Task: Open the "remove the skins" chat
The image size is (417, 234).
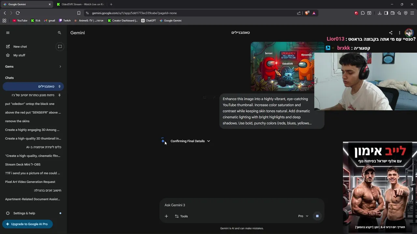Action: [x=33, y=121]
